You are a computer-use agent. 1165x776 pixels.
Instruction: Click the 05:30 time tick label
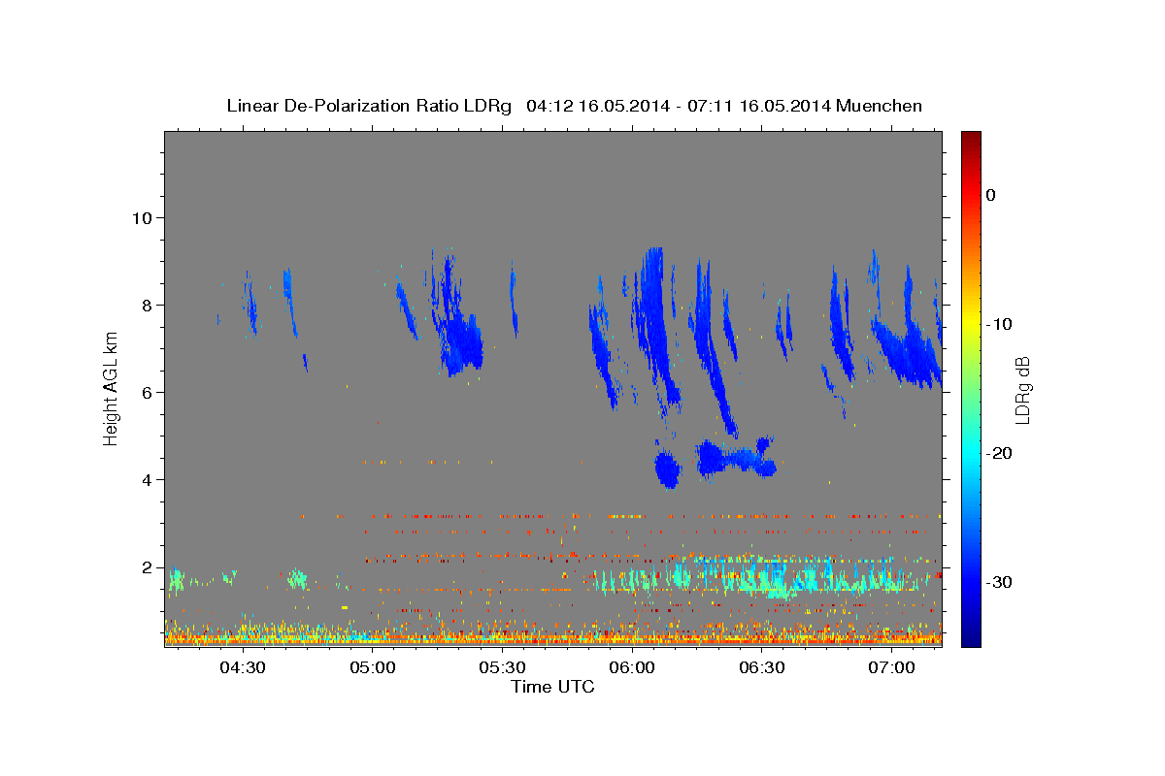coord(502,667)
